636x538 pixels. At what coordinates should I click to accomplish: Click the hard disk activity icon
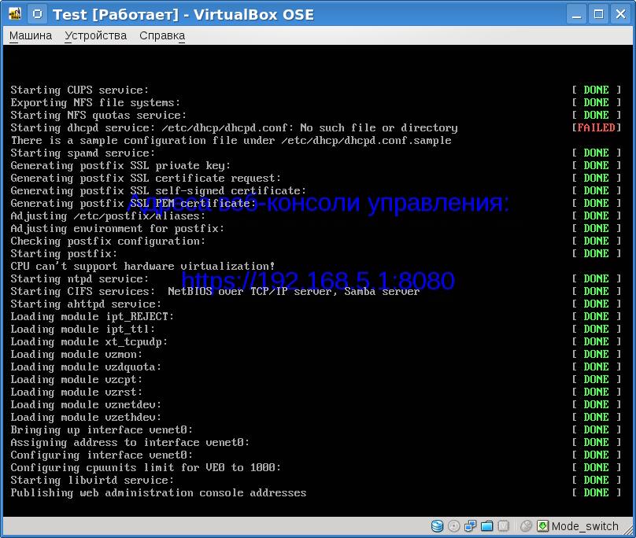438,526
